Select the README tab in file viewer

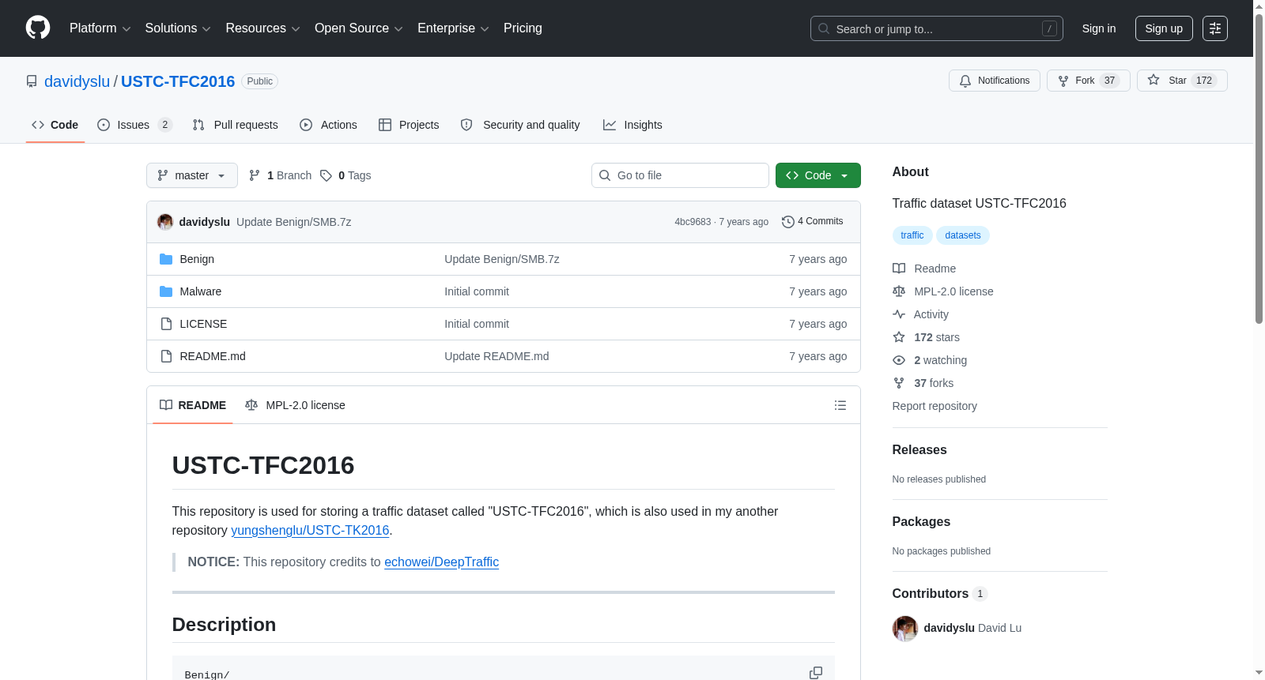(193, 405)
